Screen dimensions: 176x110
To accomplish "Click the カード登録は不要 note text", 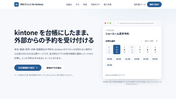I will click(44, 75).
